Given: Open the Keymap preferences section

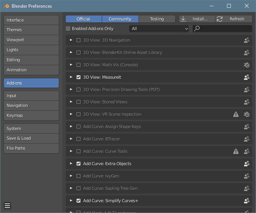Looking at the screenshot, I should pos(31,115).
